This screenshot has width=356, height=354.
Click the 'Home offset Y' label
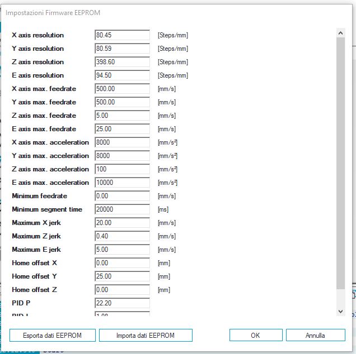coord(34,276)
